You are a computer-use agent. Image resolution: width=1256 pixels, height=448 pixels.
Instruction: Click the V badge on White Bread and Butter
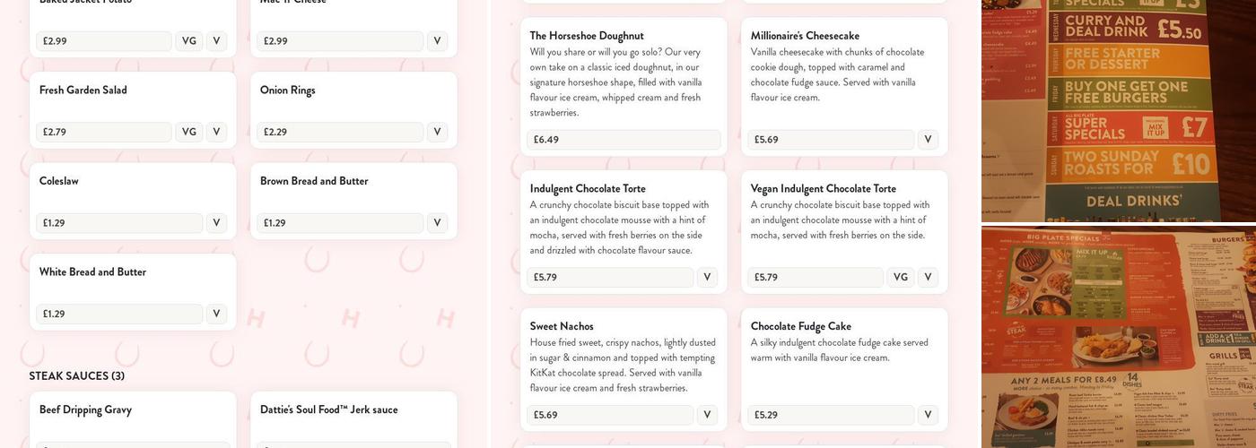coord(216,314)
